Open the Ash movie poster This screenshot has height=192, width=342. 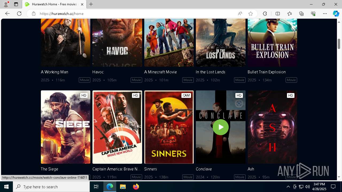(x=272, y=127)
